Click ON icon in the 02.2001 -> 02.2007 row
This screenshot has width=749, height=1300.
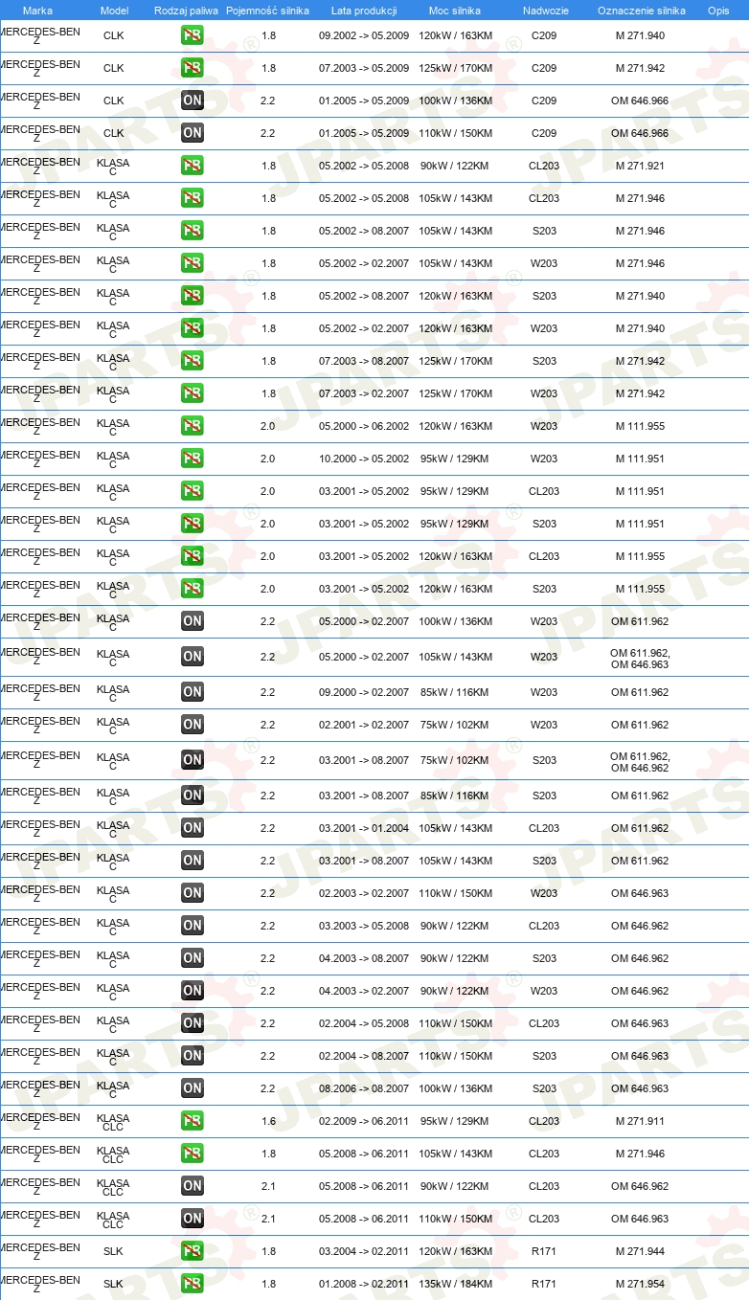click(x=193, y=725)
